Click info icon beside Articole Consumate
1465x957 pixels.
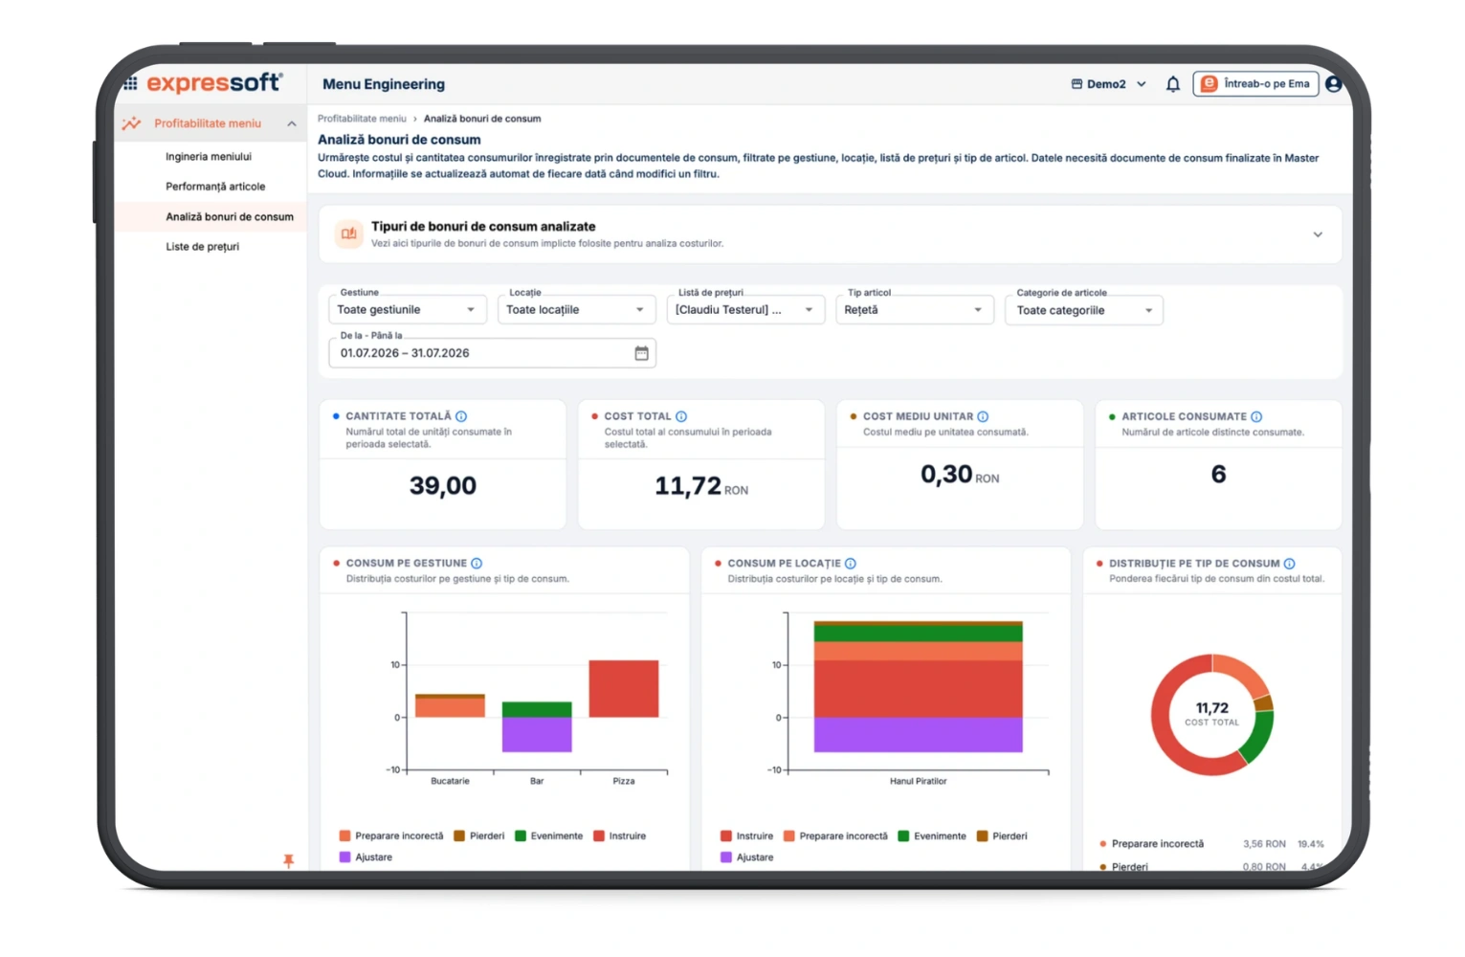point(1256,416)
